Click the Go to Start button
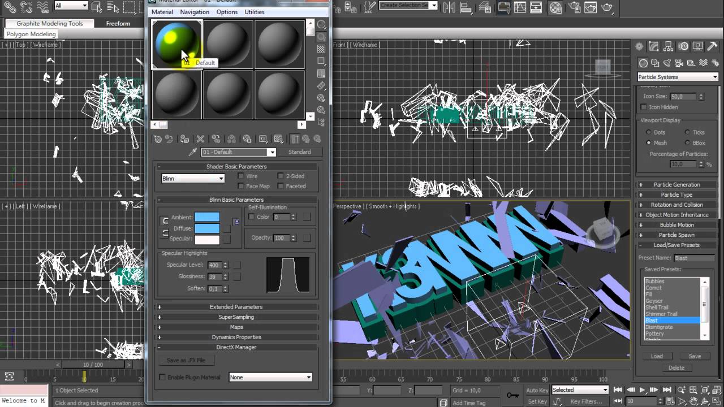The image size is (724, 407). click(618, 390)
